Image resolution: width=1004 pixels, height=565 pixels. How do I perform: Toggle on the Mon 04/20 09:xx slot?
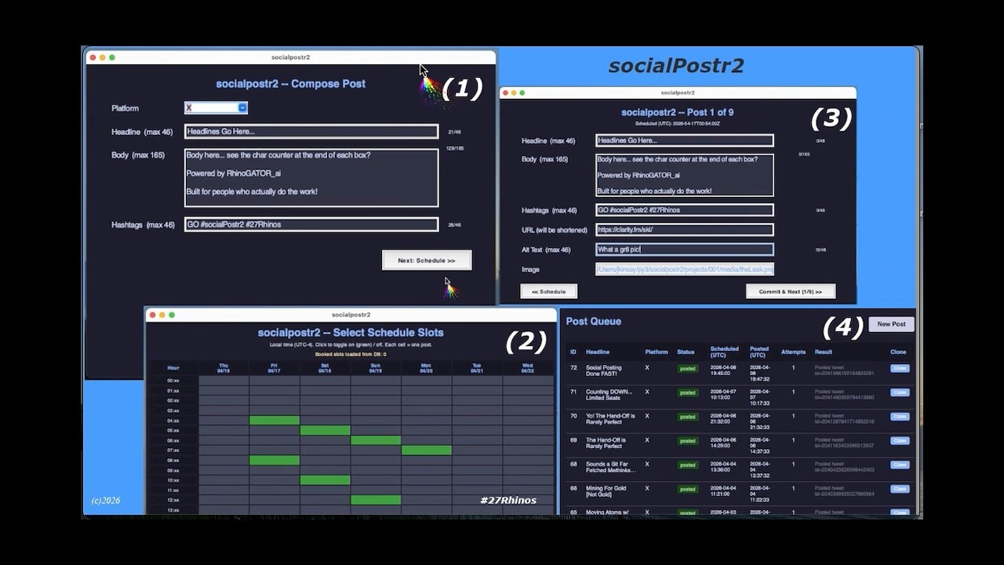[x=427, y=470]
